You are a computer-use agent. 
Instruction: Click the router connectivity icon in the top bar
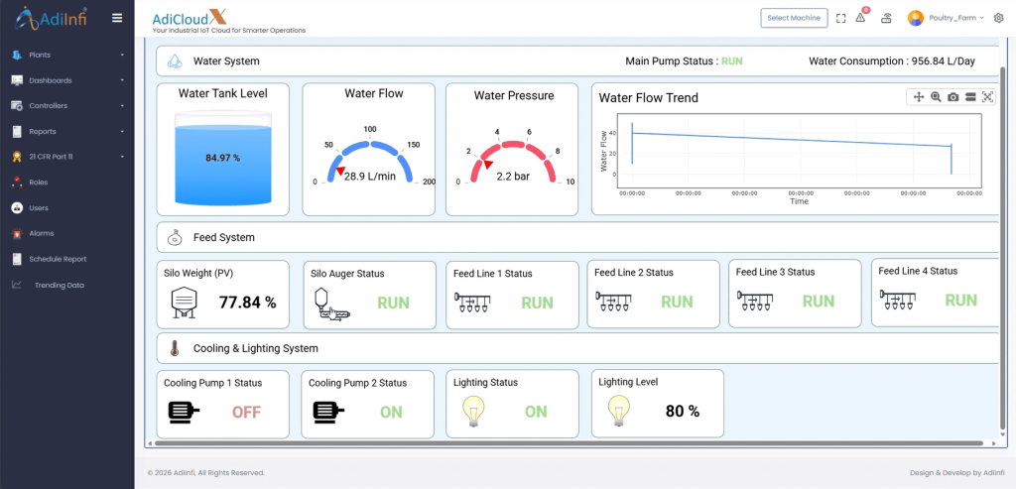[886, 18]
